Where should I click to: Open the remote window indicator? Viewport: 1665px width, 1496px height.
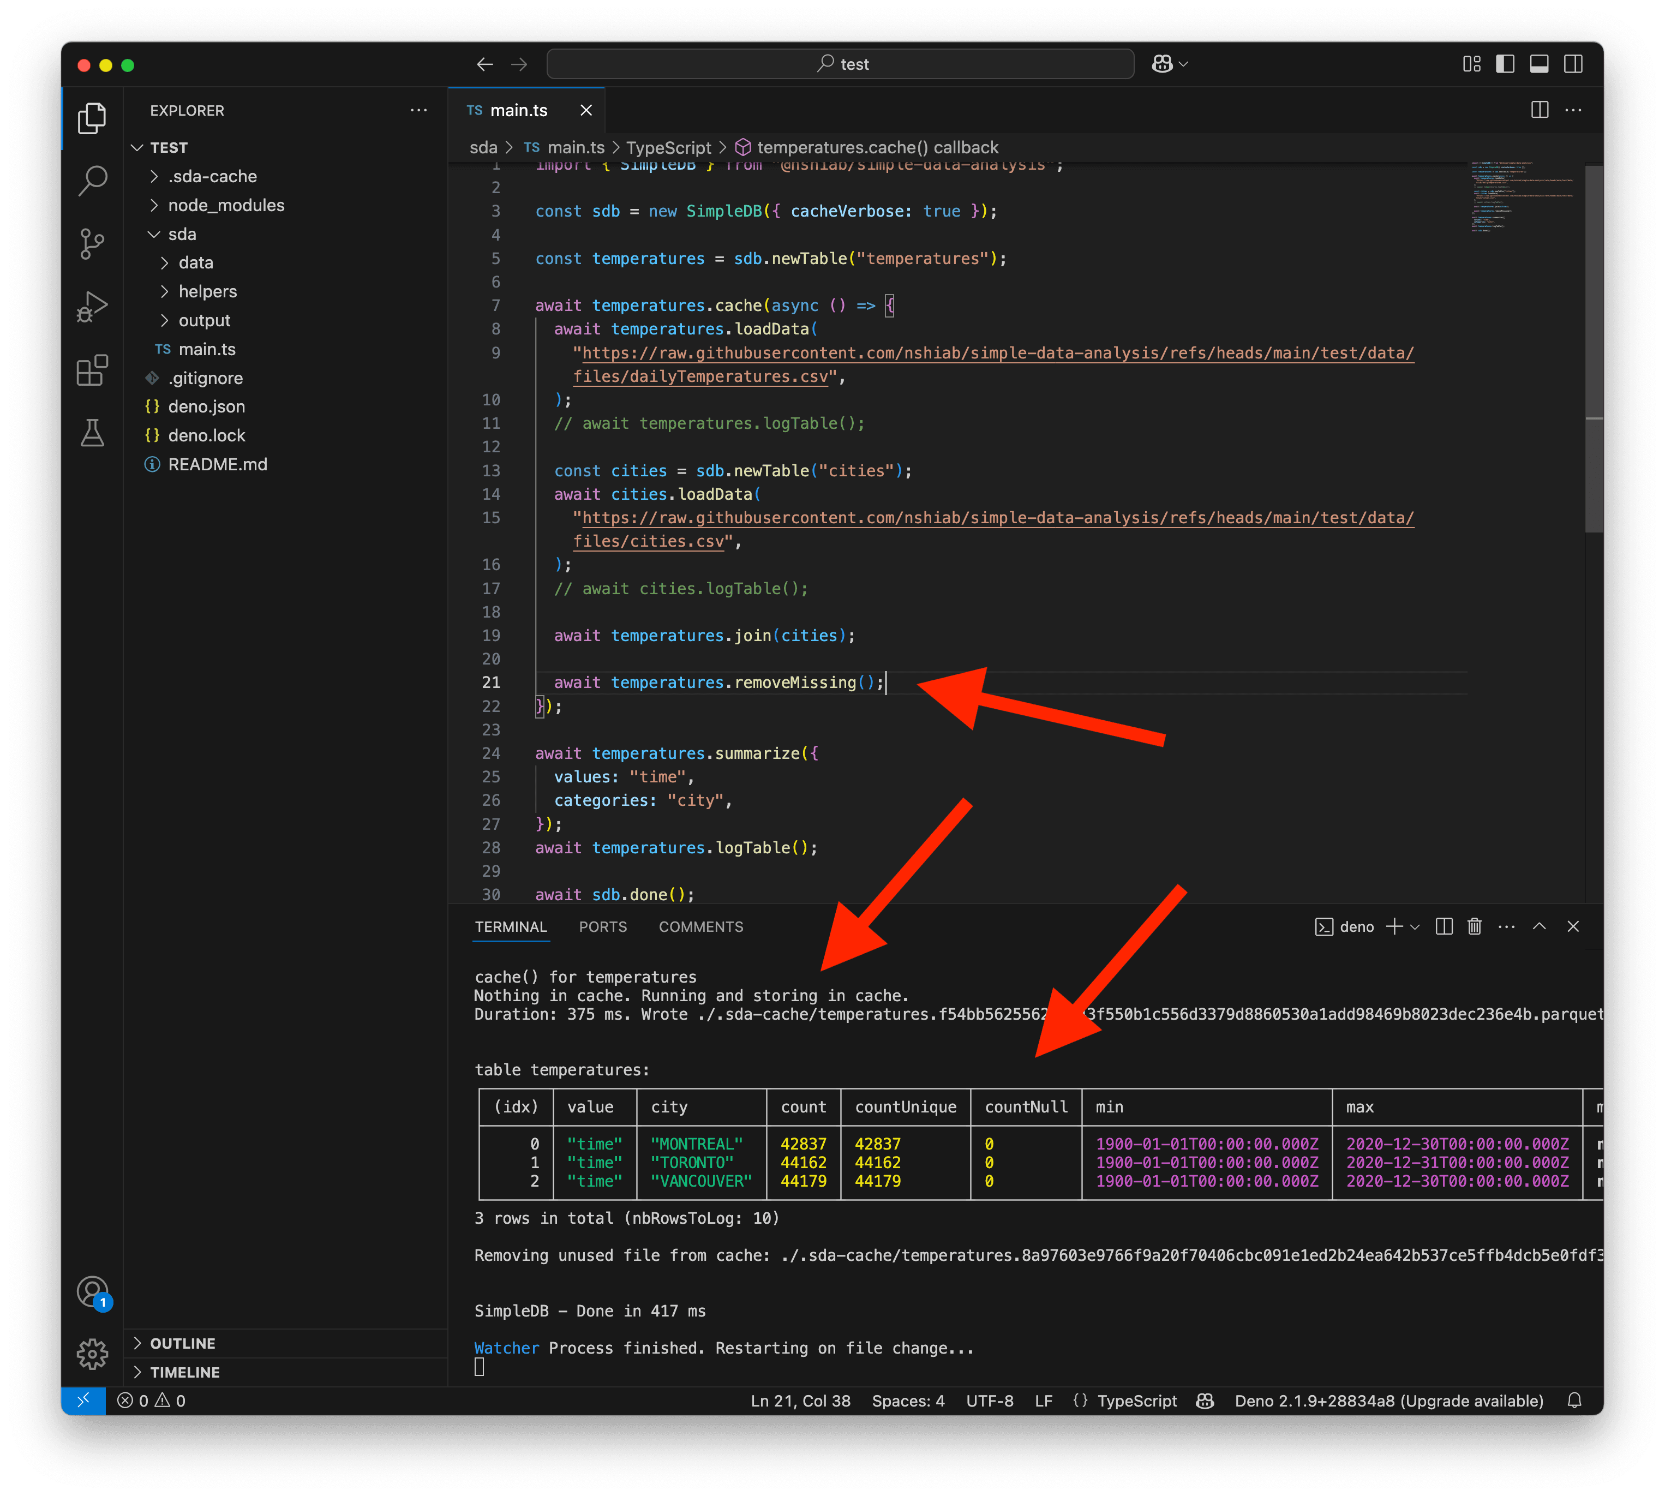point(84,1401)
